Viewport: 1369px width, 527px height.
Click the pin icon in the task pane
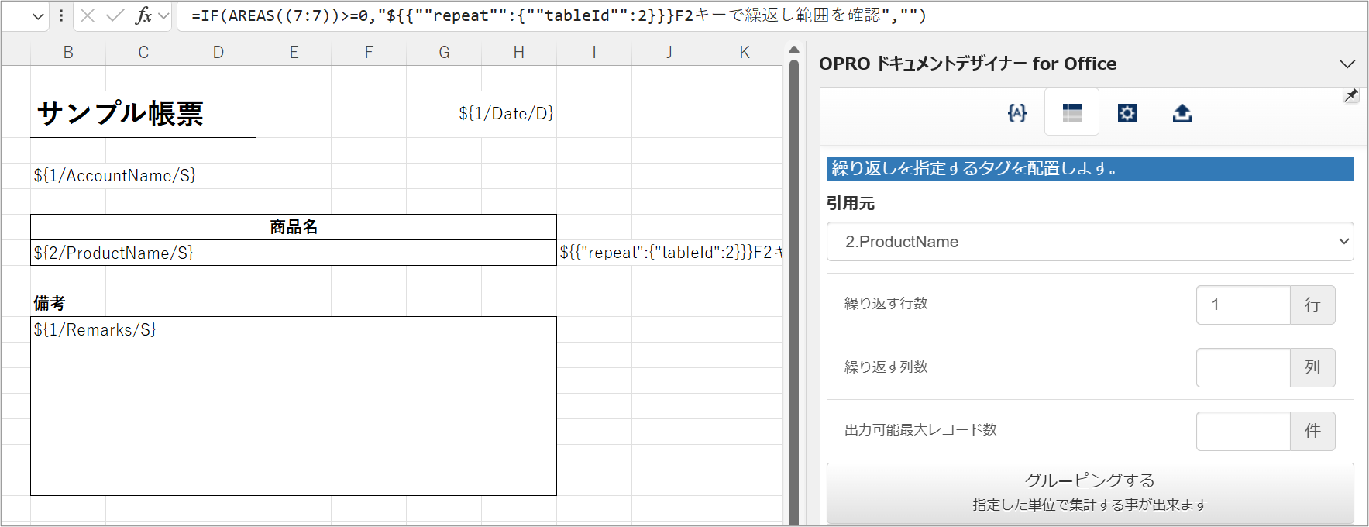[1350, 95]
